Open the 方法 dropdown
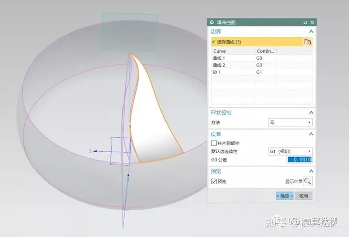This screenshot has height=237, width=349. (290, 123)
